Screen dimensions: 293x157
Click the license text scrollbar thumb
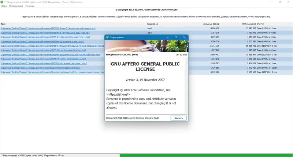[x=186, y=62]
